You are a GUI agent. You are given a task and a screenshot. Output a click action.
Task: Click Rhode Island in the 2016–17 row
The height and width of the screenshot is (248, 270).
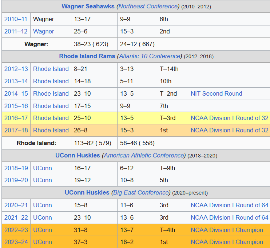[x=51, y=118]
